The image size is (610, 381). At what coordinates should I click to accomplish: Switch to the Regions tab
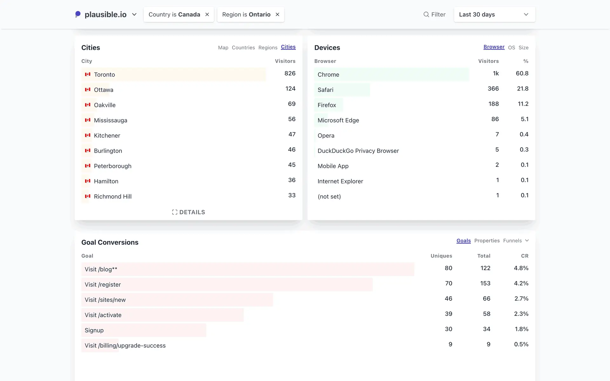click(268, 48)
